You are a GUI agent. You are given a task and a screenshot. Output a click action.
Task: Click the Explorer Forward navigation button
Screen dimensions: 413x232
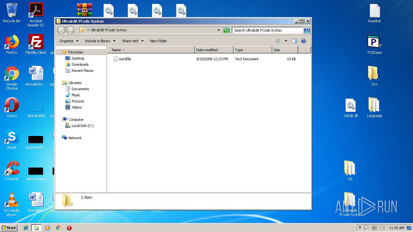(70, 30)
